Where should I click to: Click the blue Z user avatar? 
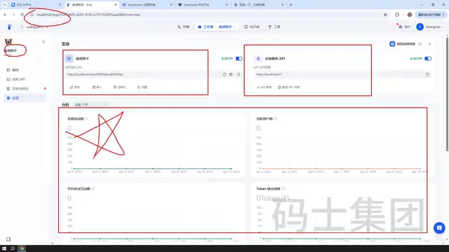coord(420,27)
